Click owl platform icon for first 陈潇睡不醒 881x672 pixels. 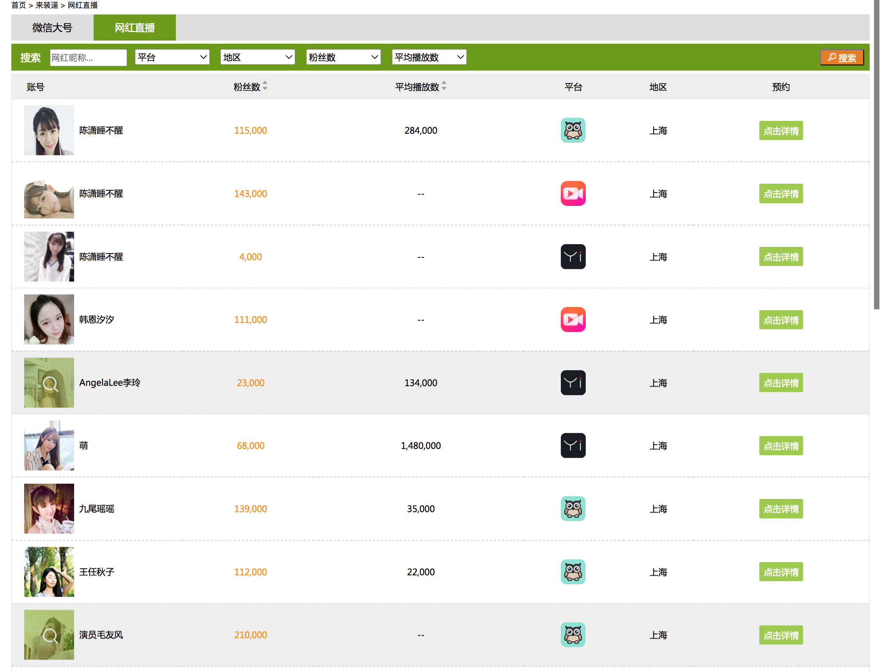573,130
